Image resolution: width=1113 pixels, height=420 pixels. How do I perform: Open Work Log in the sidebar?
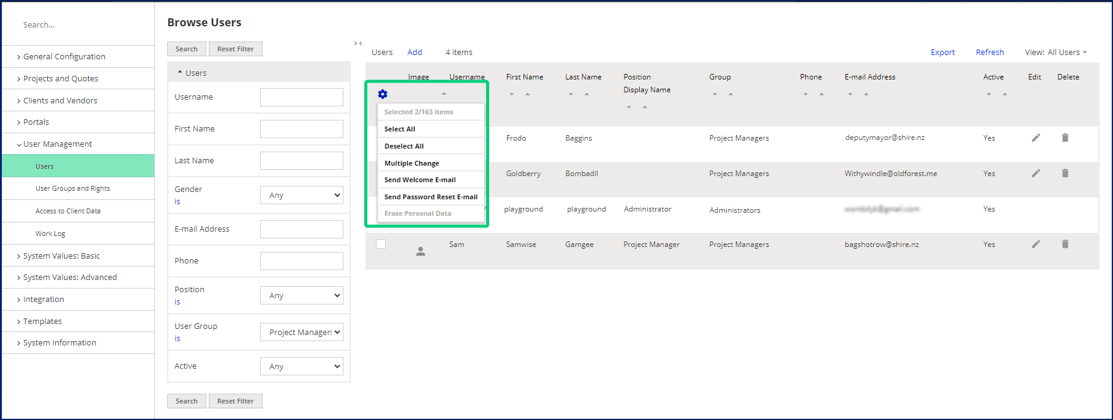pyautogui.click(x=50, y=234)
